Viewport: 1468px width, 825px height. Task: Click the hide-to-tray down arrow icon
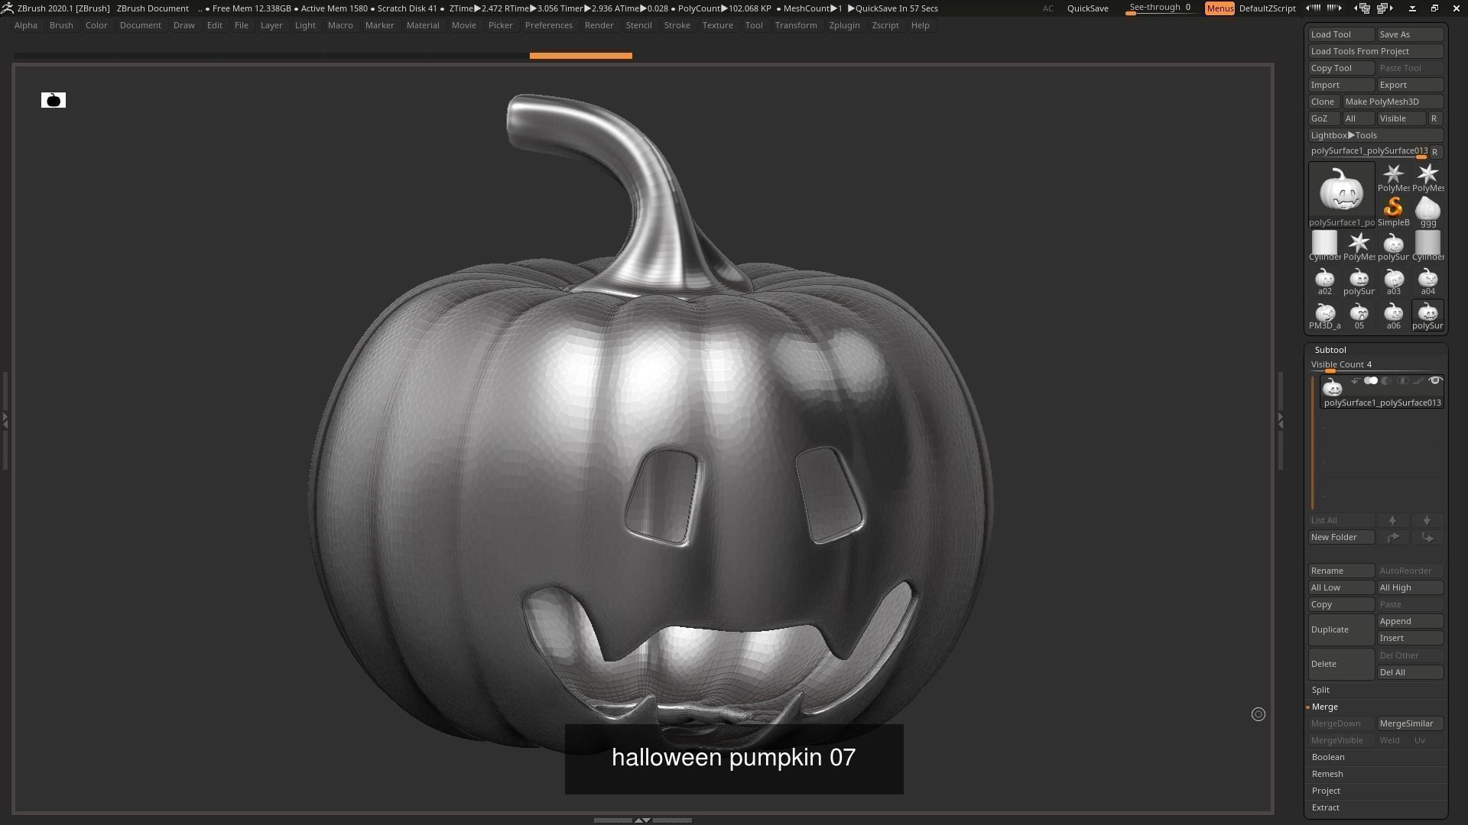(x=1412, y=8)
